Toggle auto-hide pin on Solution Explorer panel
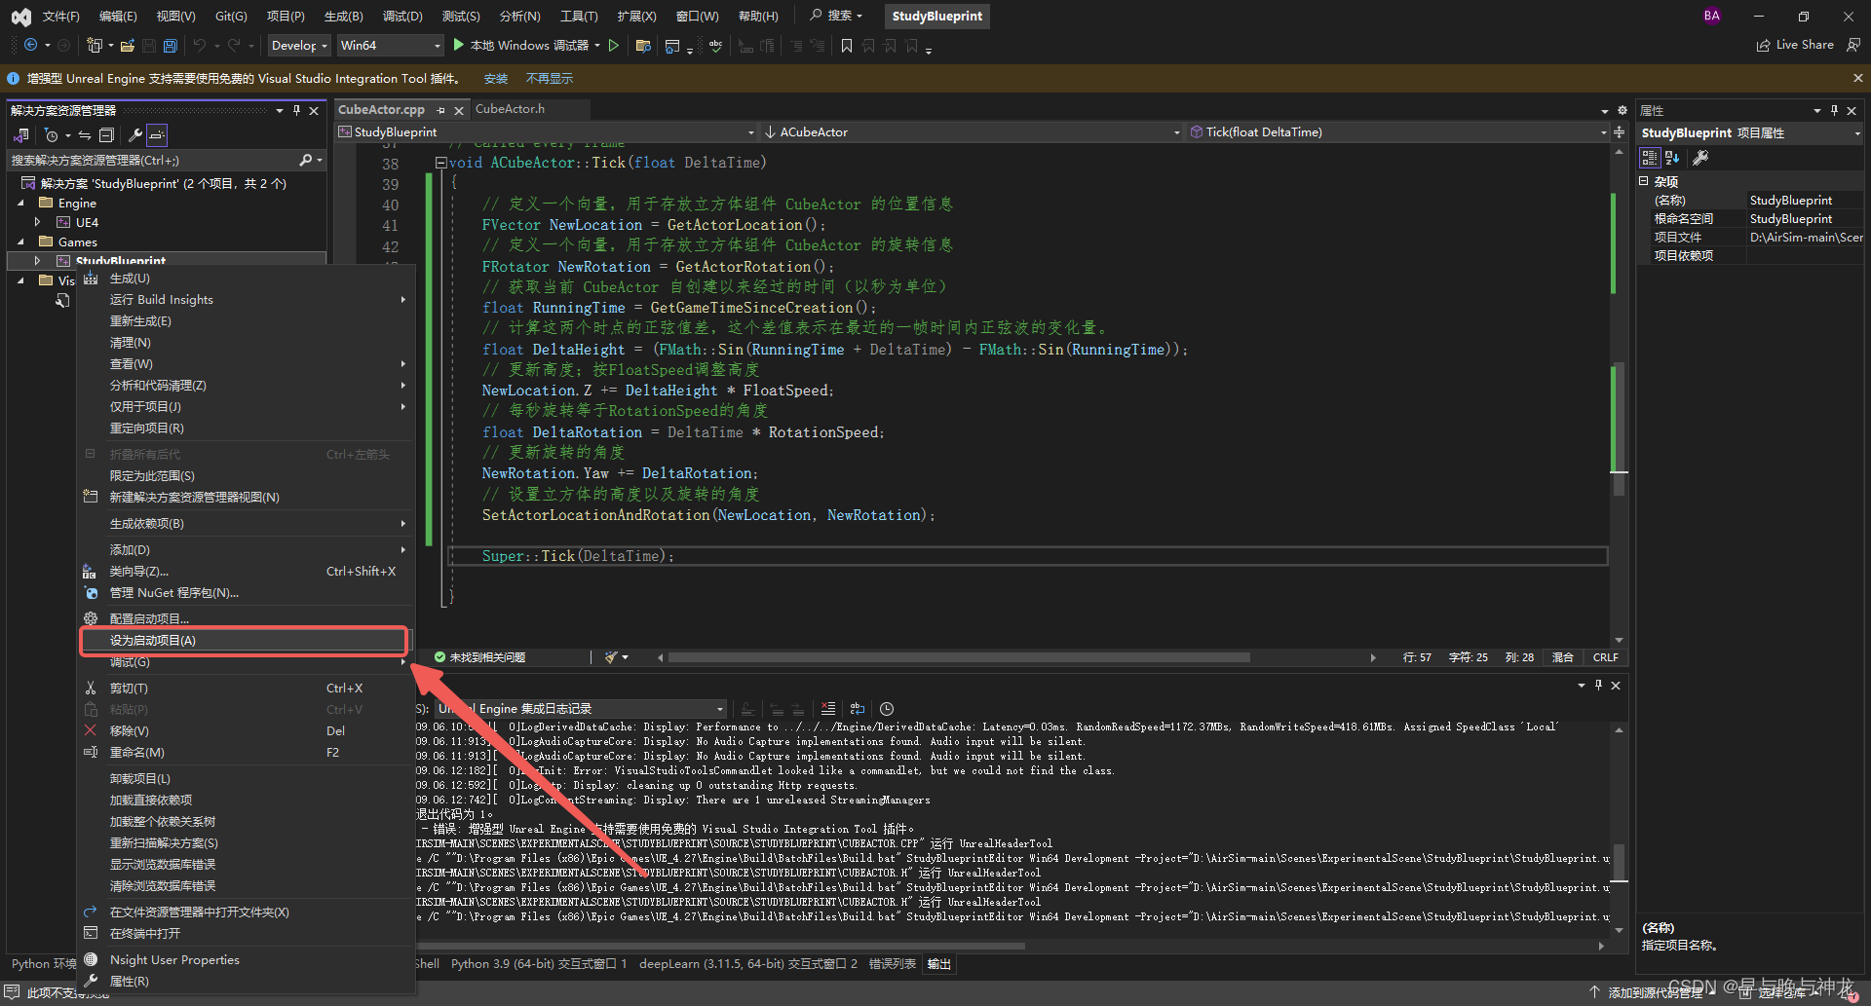The image size is (1871, 1006). pos(297,110)
